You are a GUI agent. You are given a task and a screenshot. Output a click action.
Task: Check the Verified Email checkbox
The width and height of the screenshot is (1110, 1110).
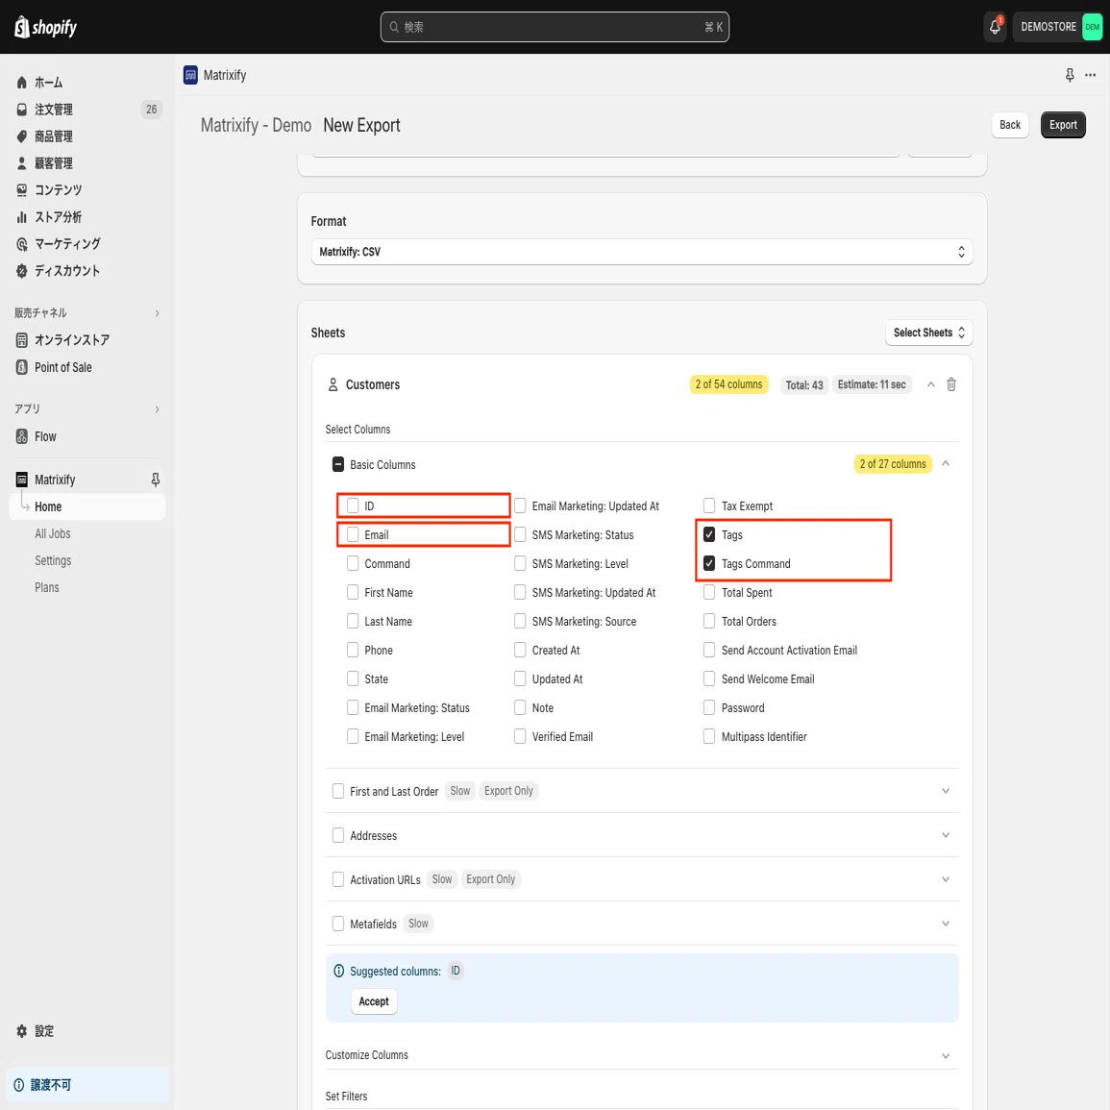(x=520, y=736)
